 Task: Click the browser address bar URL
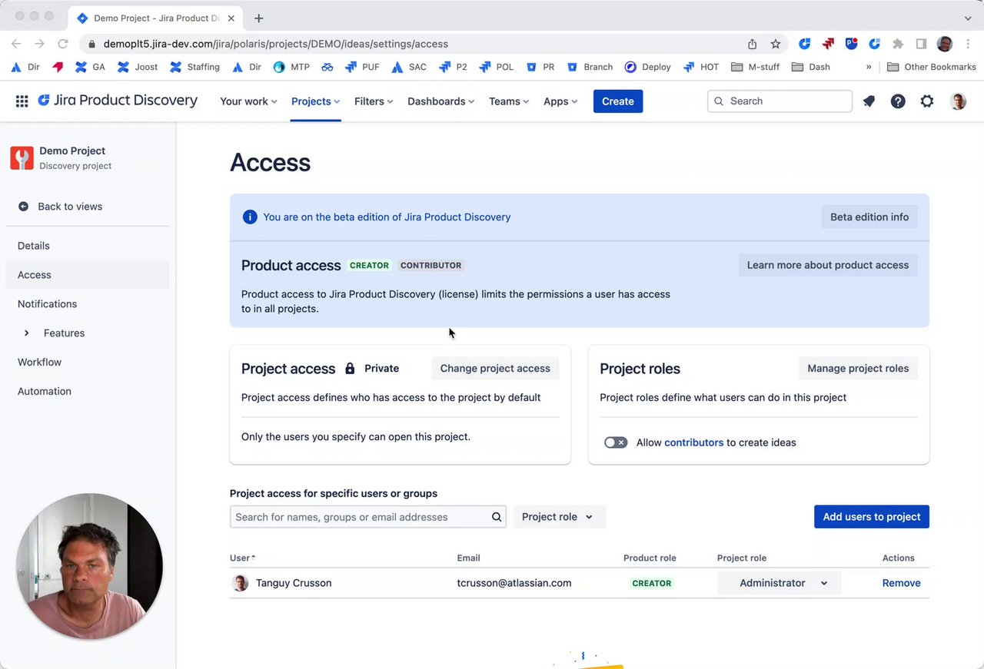tap(276, 44)
